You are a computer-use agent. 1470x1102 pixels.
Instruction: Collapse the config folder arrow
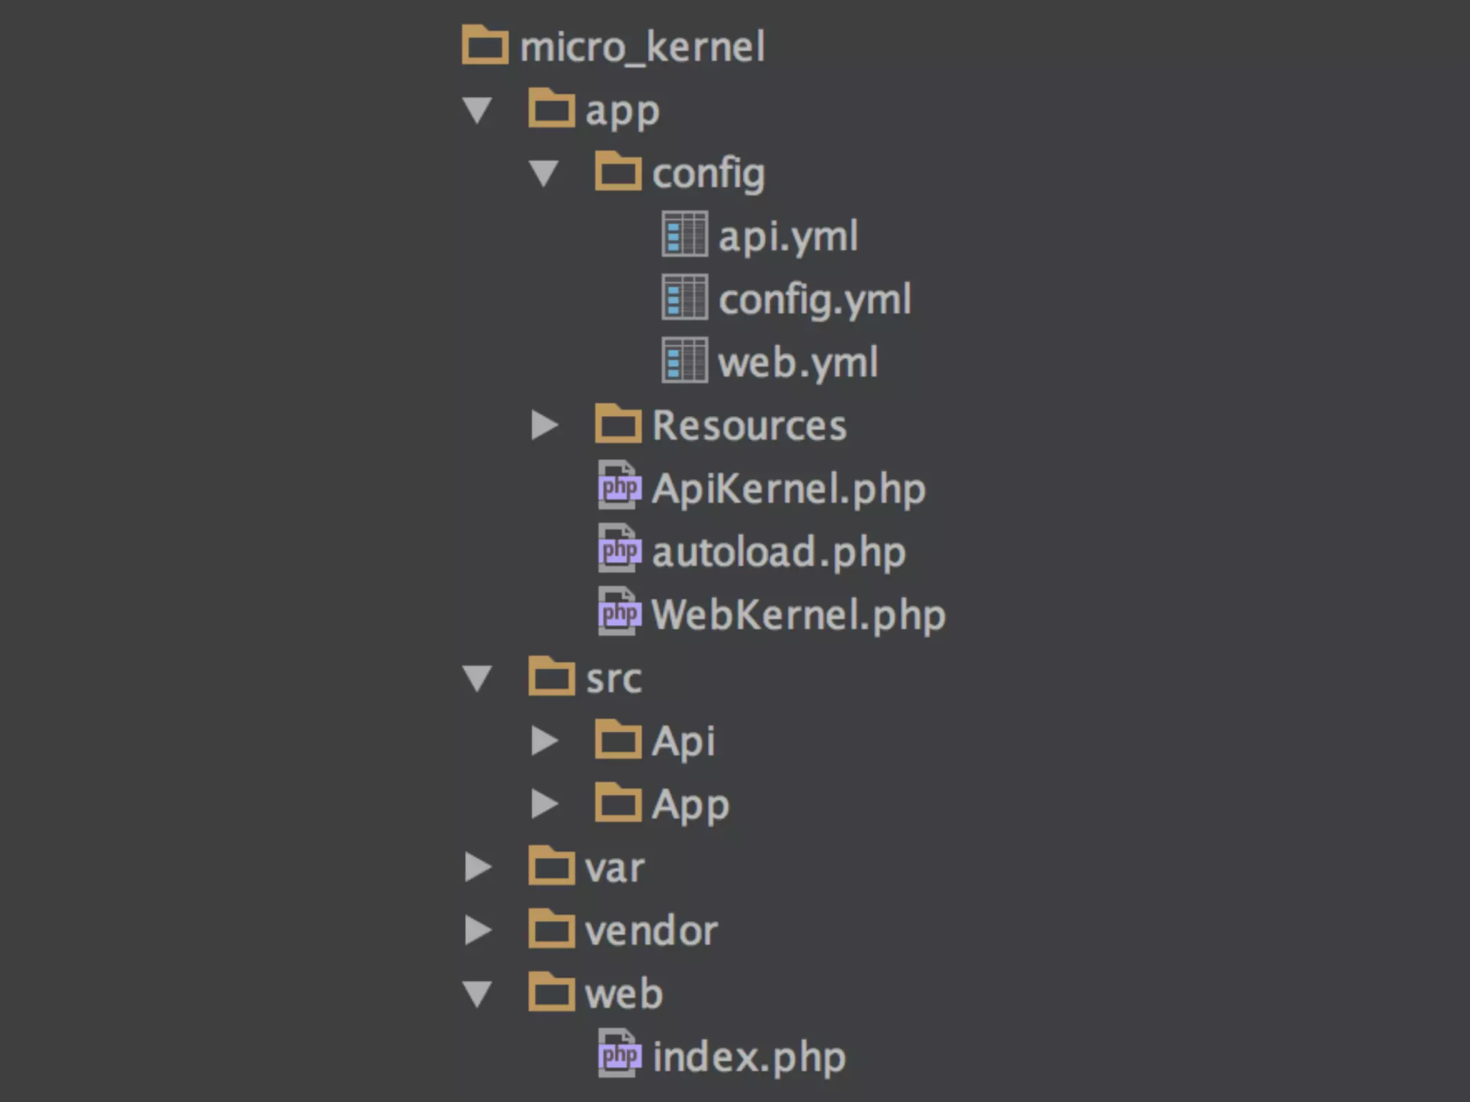[x=543, y=173]
